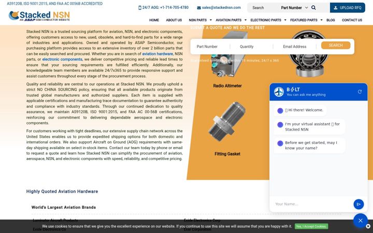373x233 pixels.
Task: Open the About Us page
Action: [174, 20]
